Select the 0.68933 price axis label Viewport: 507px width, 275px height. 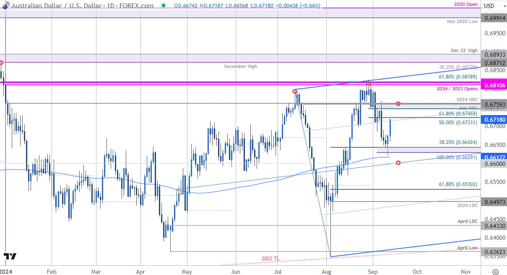[x=494, y=55]
